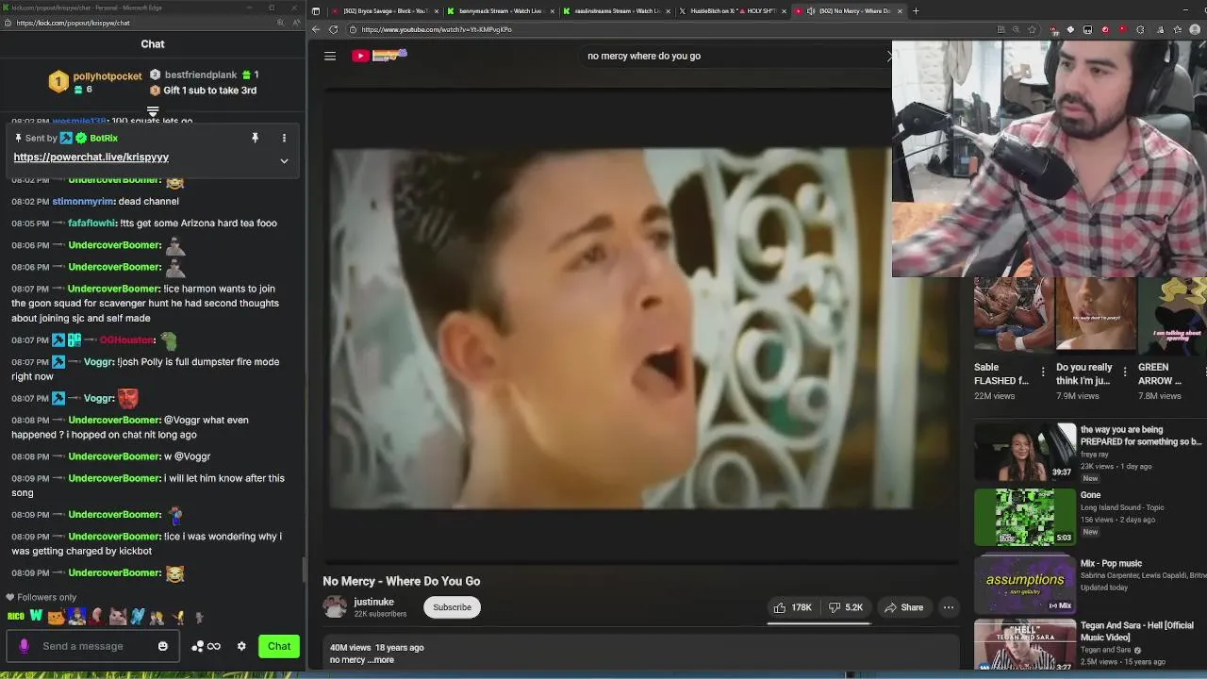This screenshot has height=679, width=1207.
Task: Click 'Gift 1 sub to take 3rd'
Action: (x=209, y=90)
